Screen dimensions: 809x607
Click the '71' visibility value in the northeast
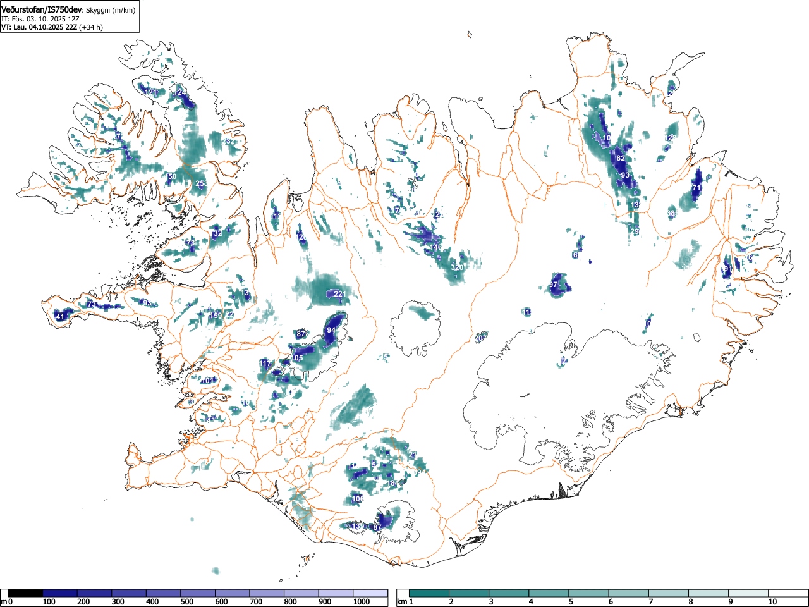[696, 188]
